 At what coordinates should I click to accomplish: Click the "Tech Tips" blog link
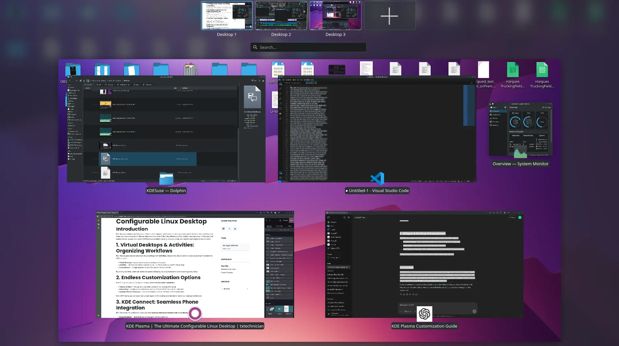(225, 266)
